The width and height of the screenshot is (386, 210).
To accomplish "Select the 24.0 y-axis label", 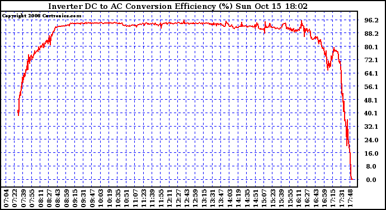I will click(x=371, y=140).
